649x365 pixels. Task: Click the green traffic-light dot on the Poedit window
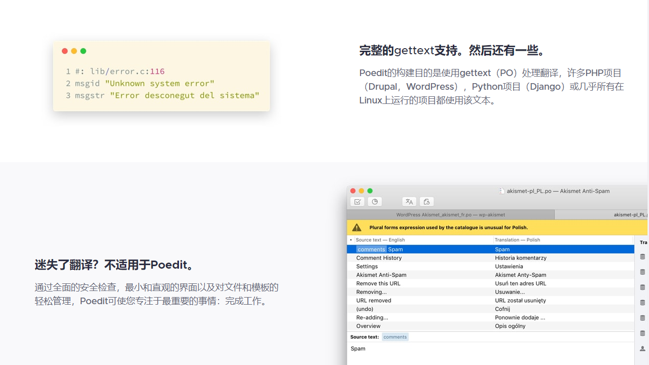click(370, 191)
